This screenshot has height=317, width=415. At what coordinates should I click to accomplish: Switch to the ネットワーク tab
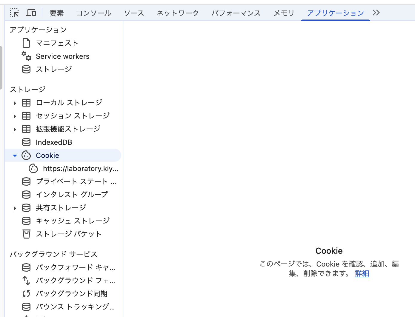178,13
